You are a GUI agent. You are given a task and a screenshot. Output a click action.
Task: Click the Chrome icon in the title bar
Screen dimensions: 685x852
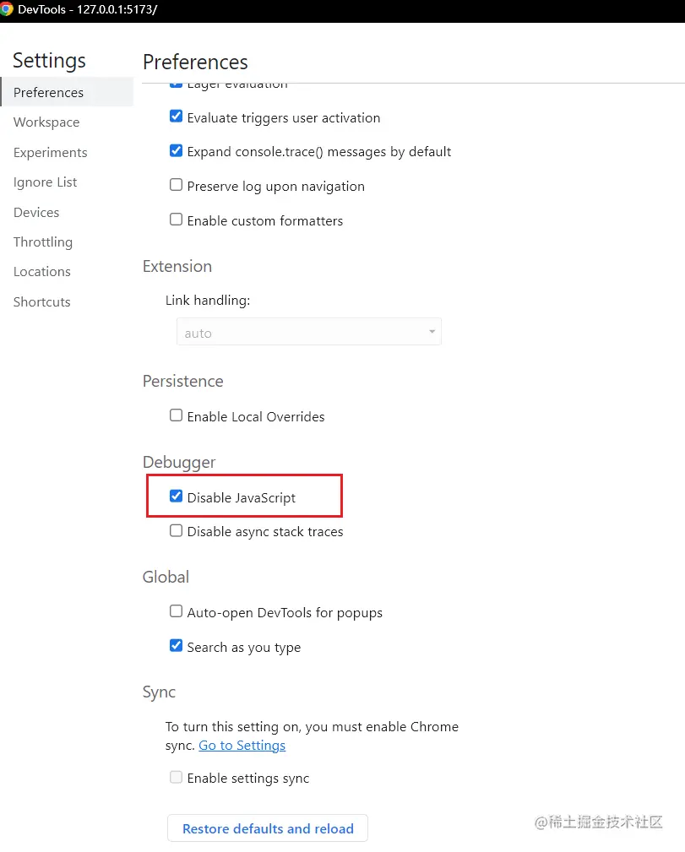point(7,9)
